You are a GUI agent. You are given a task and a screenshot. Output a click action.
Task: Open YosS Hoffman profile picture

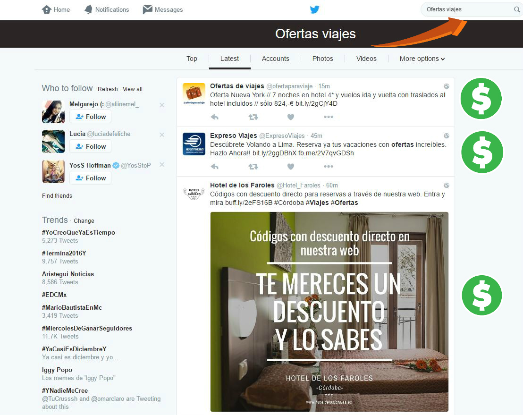53,171
